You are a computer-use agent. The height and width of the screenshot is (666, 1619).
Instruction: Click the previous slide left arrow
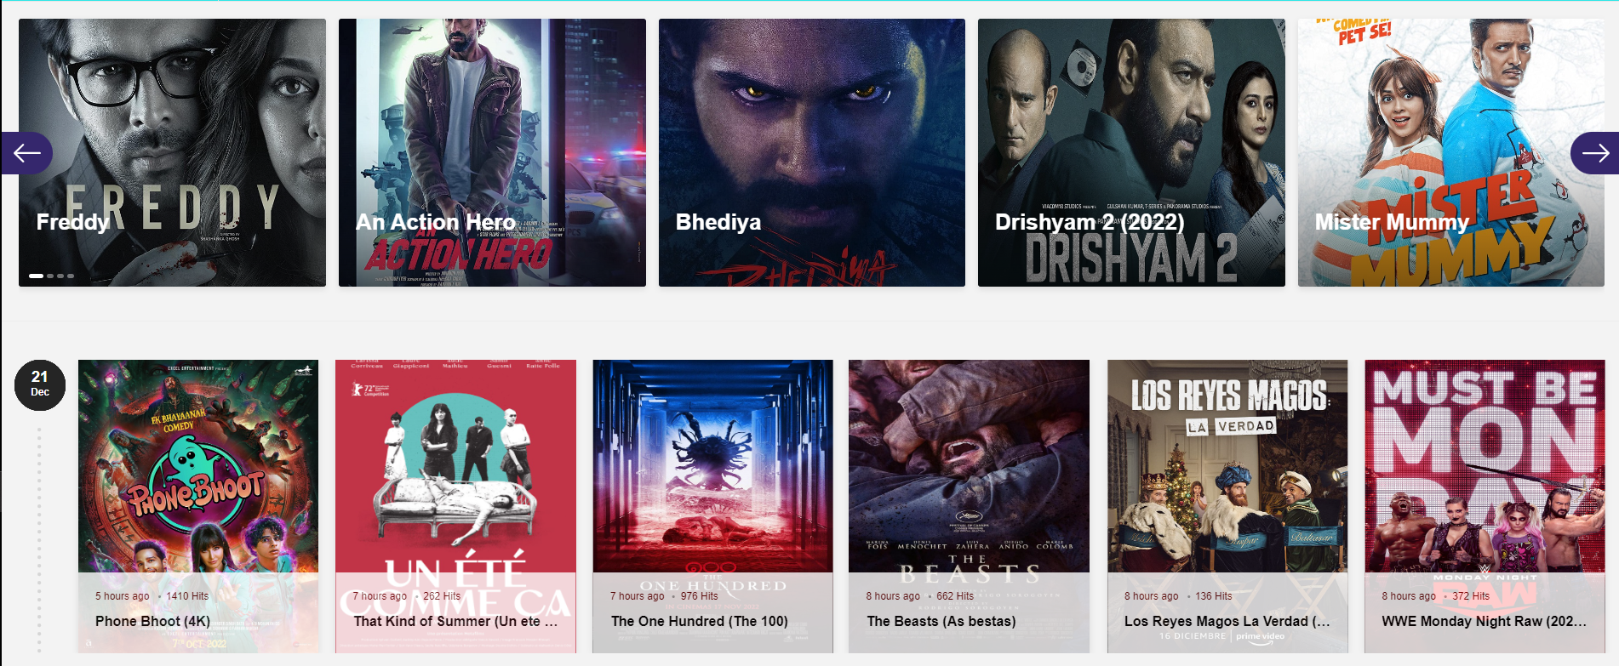tap(26, 153)
